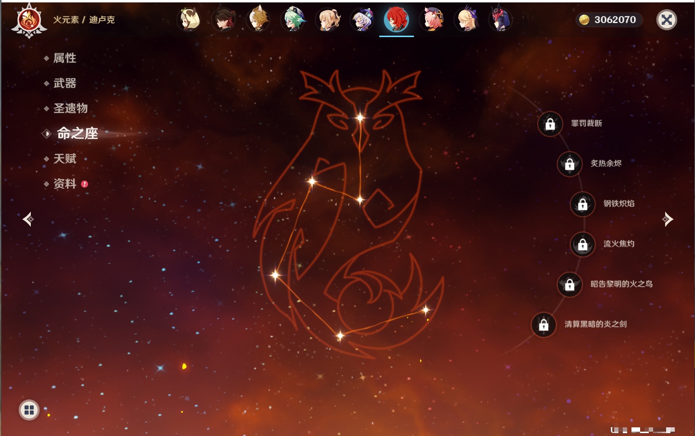Viewport: 695px width, 436px height.
Task: Select the red-masked character avatar
Action: [501, 20]
